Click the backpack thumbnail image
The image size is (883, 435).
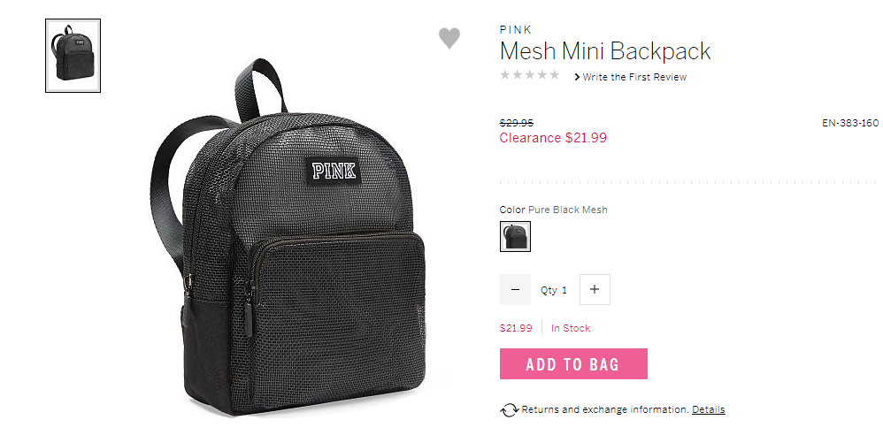(x=73, y=56)
